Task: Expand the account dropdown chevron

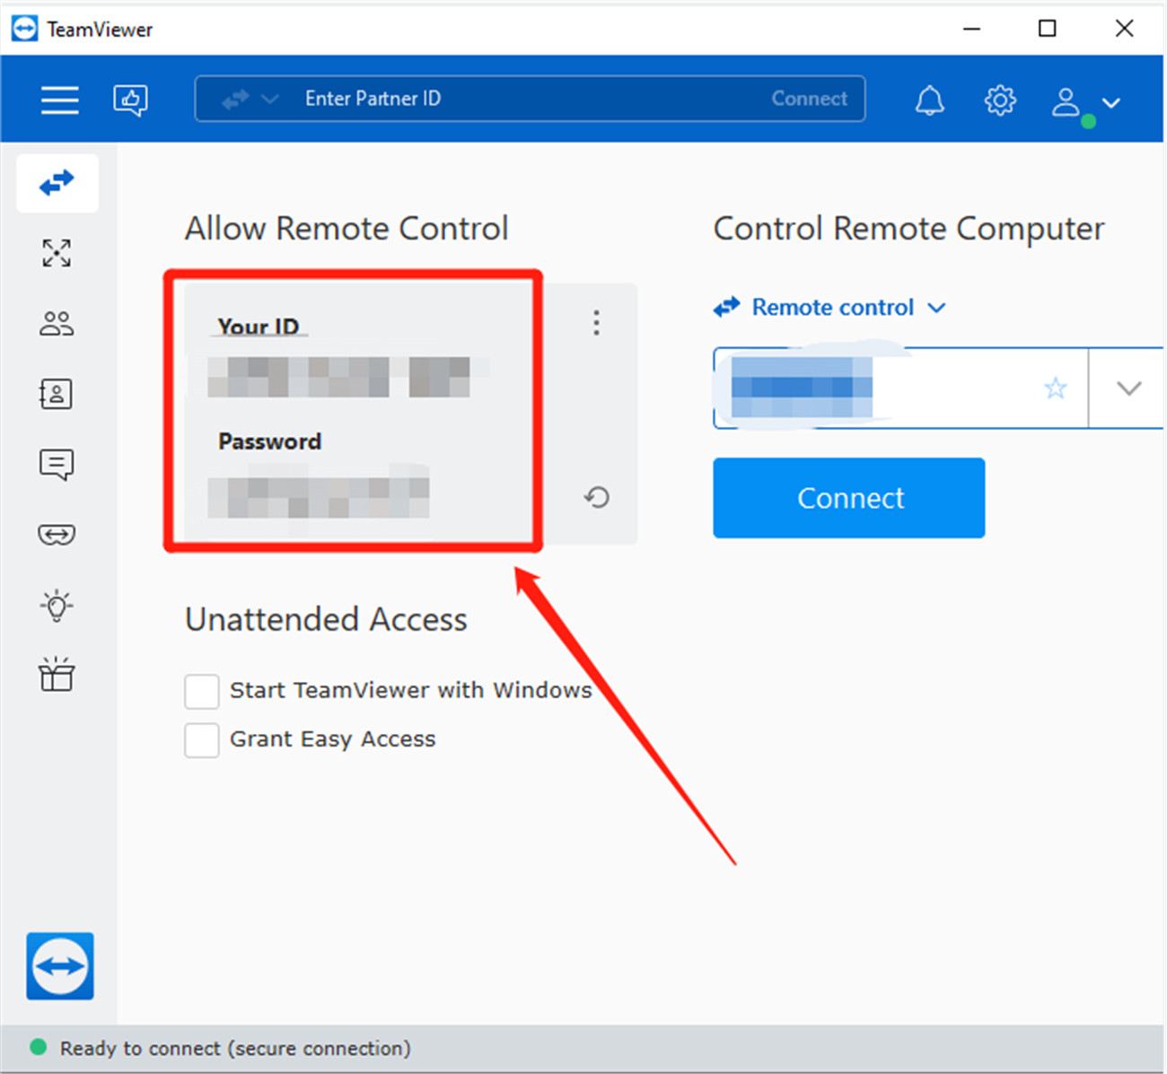Action: 1111,103
